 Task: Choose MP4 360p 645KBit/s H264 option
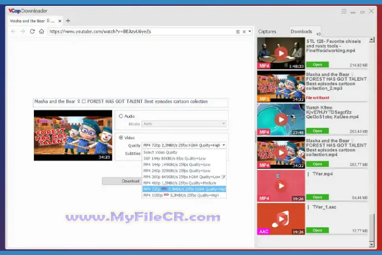[x=184, y=177]
